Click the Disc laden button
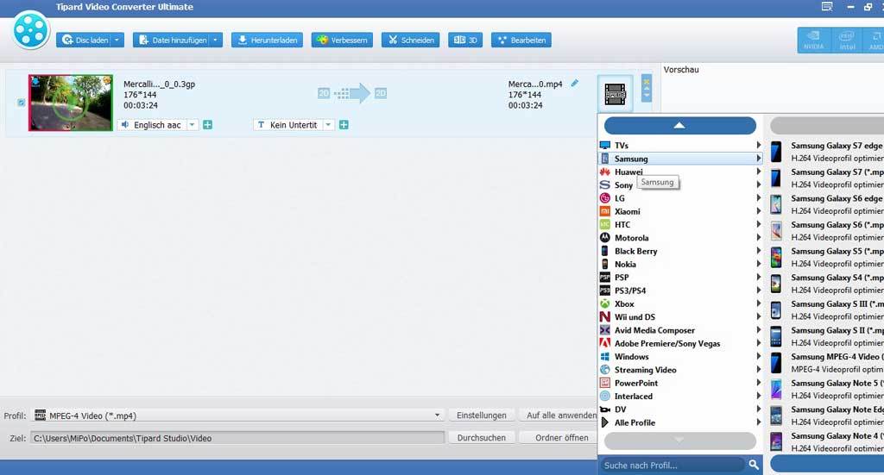The image size is (884, 475). pyautogui.click(x=85, y=40)
